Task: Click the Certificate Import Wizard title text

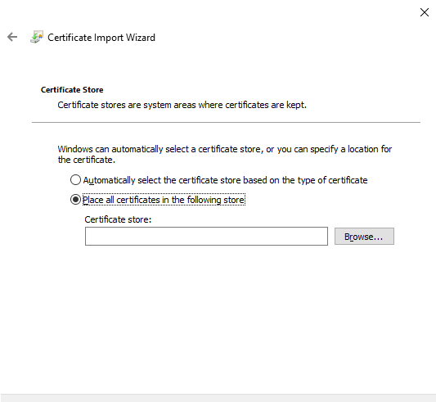Action: point(101,38)
